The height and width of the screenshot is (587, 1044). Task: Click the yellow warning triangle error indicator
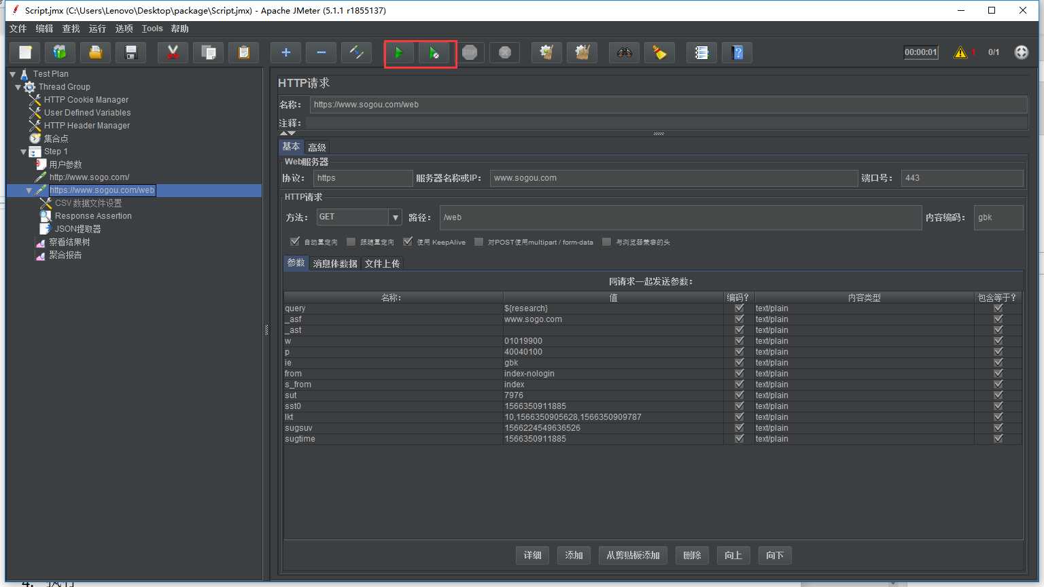pyautogui.click(x=960, y=52)
